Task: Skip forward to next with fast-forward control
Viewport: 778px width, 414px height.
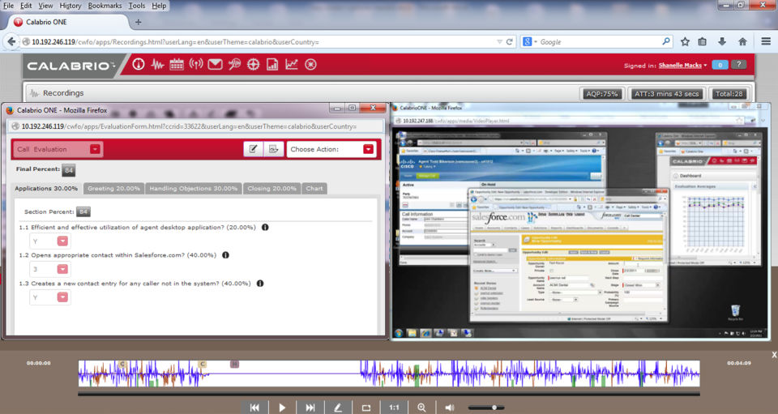Action: tap(310, 408)
